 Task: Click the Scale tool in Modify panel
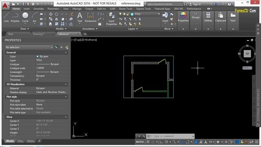click(x=57, y=24)
